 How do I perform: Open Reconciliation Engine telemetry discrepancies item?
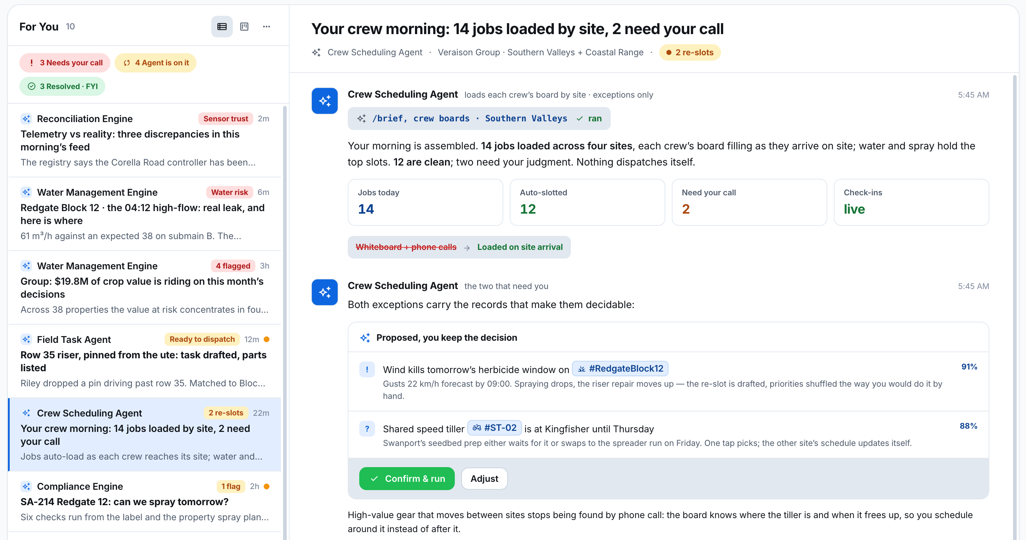[144, 140]
